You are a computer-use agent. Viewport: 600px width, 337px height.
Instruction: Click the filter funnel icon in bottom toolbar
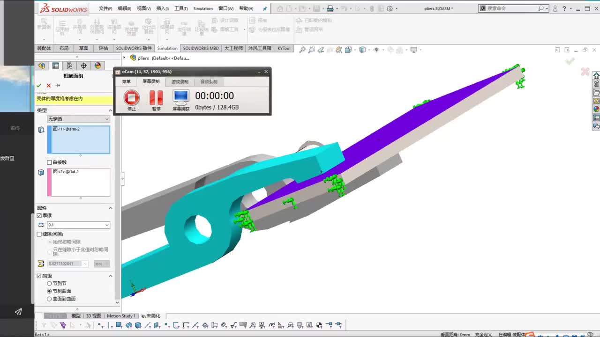[63, 325]
